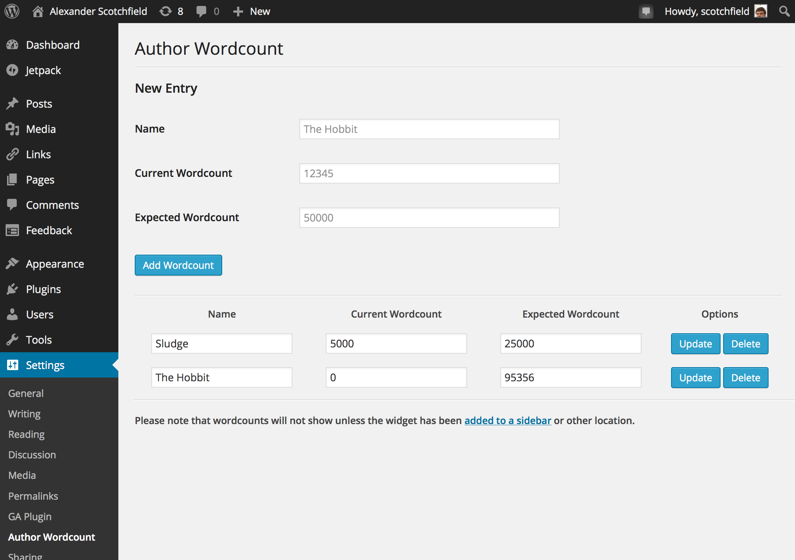Open the updates icon showing 8
Screen dimensions: 795x560
166,11
